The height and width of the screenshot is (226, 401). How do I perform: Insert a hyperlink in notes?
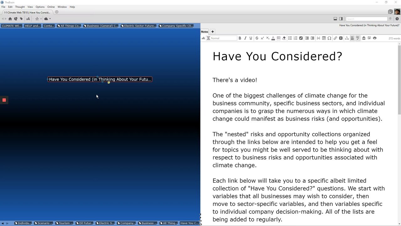point(335,38)
